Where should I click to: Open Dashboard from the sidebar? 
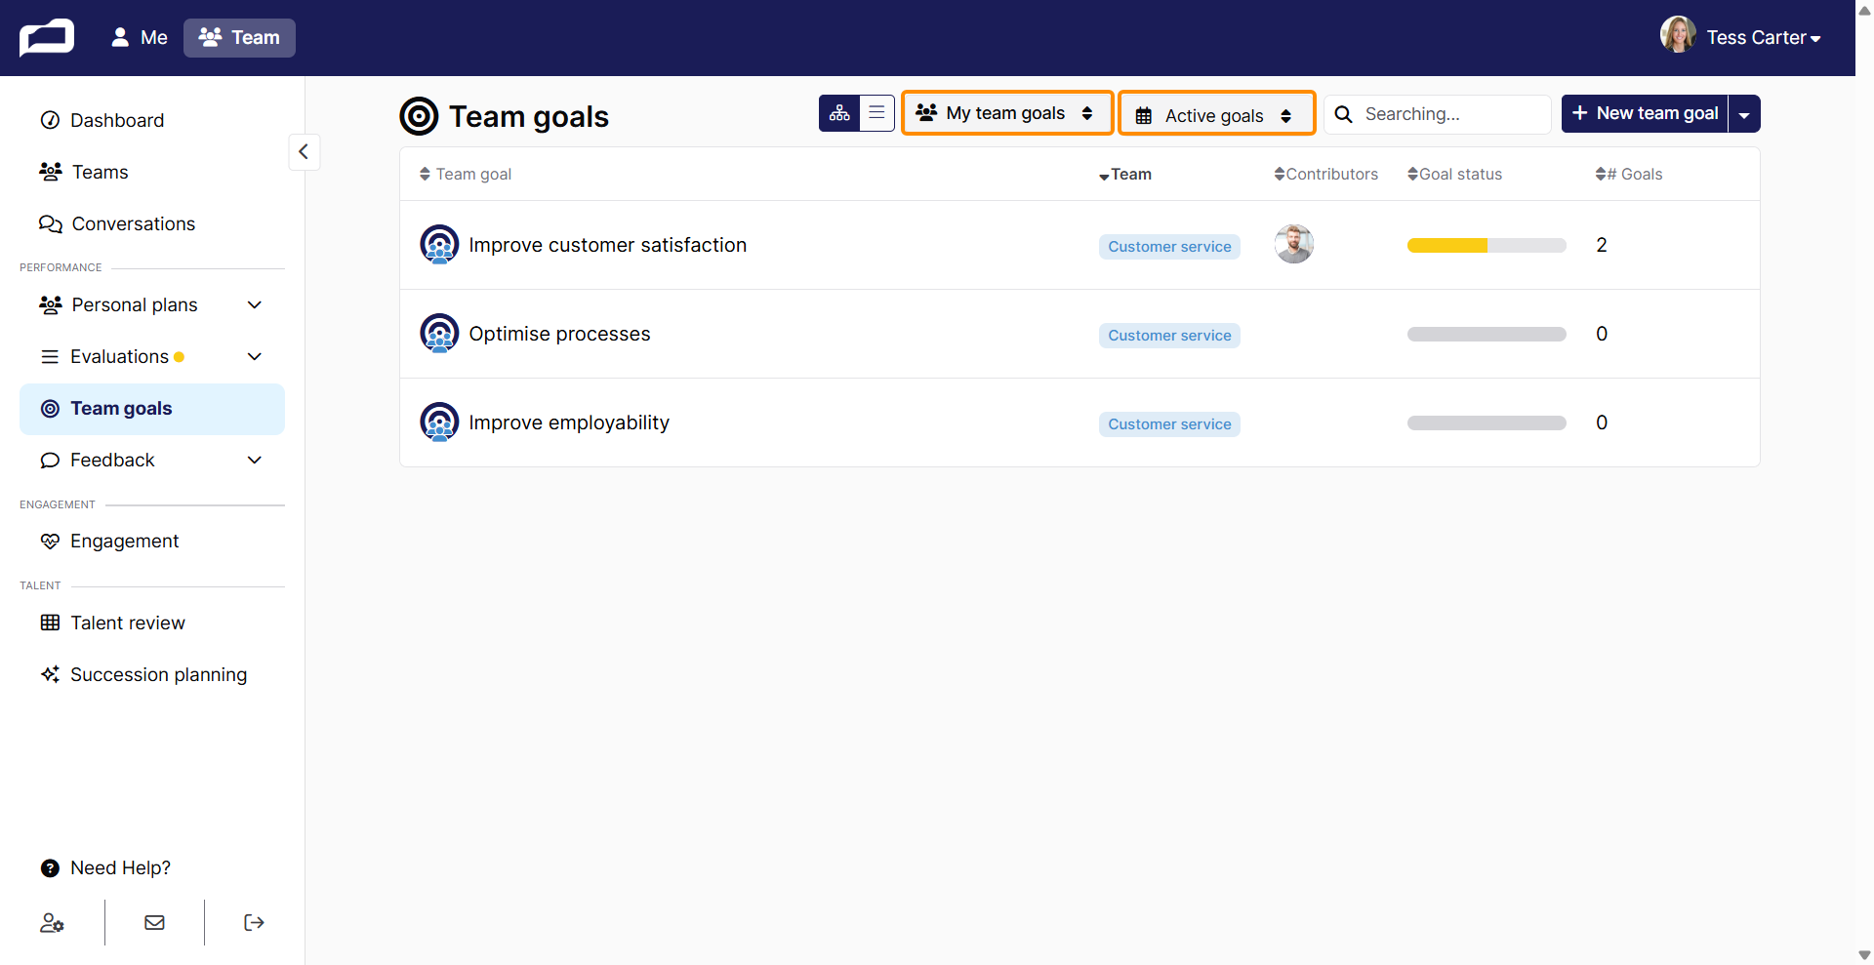click(152, 120)
